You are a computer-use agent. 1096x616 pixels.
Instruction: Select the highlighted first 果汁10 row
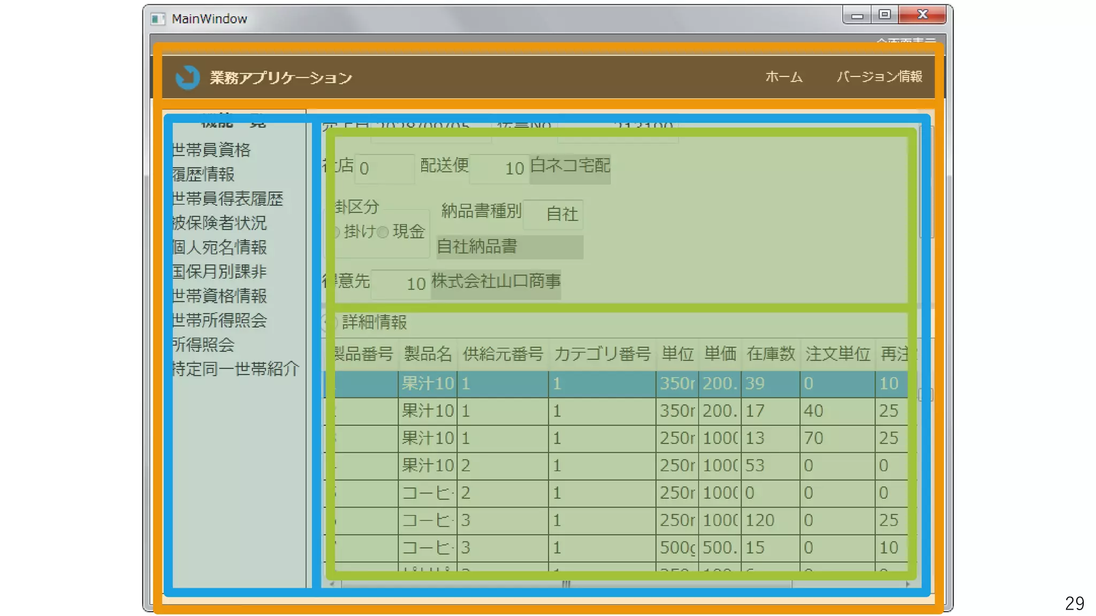point(428,384)
